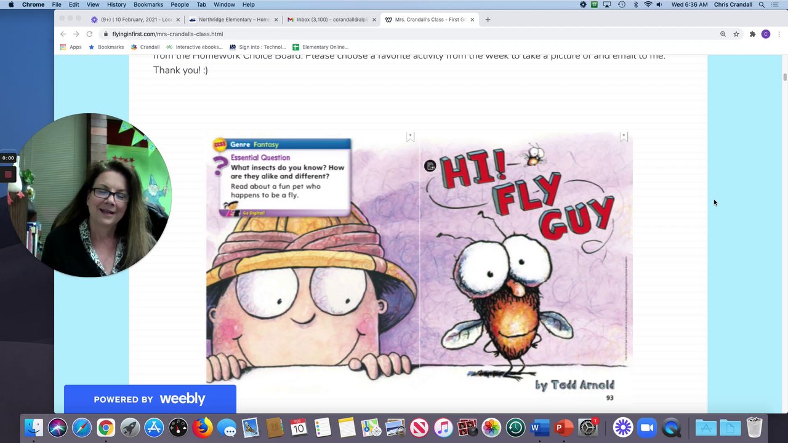Screen dimensions: 788x443
Task: Click the Wi-Fi status icon
Action: 648,4
